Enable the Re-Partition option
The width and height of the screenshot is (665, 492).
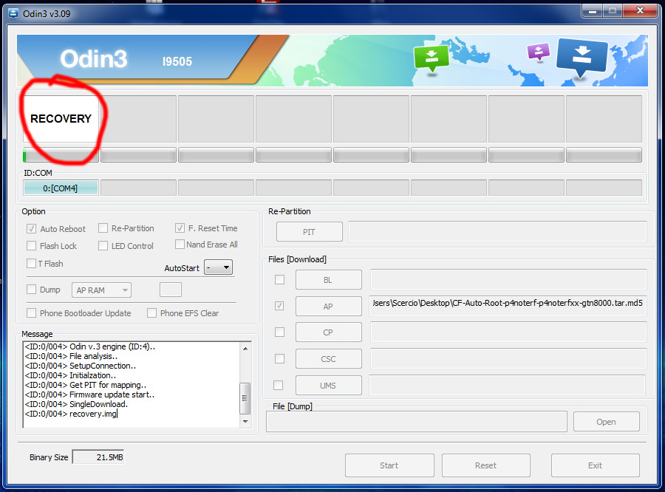pyautogui.click(x=103, y=228)
